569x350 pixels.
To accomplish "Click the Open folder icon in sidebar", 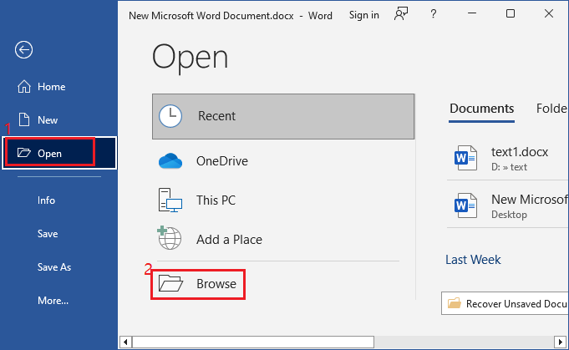I will coord(24,152).
